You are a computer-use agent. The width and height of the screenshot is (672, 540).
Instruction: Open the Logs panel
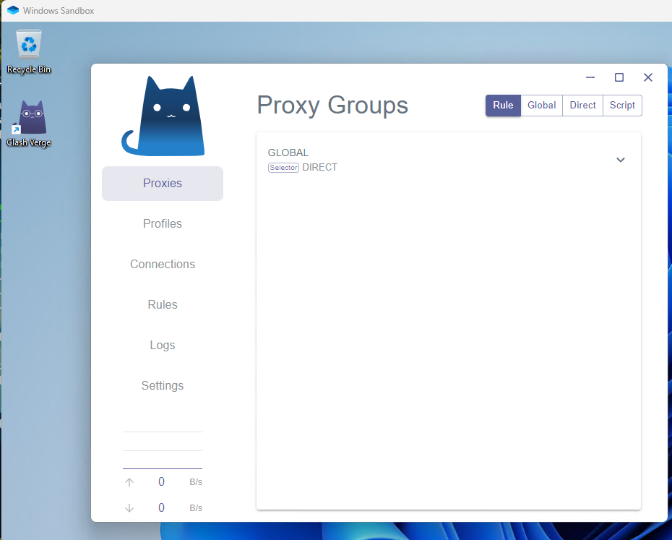pos(162,345)
